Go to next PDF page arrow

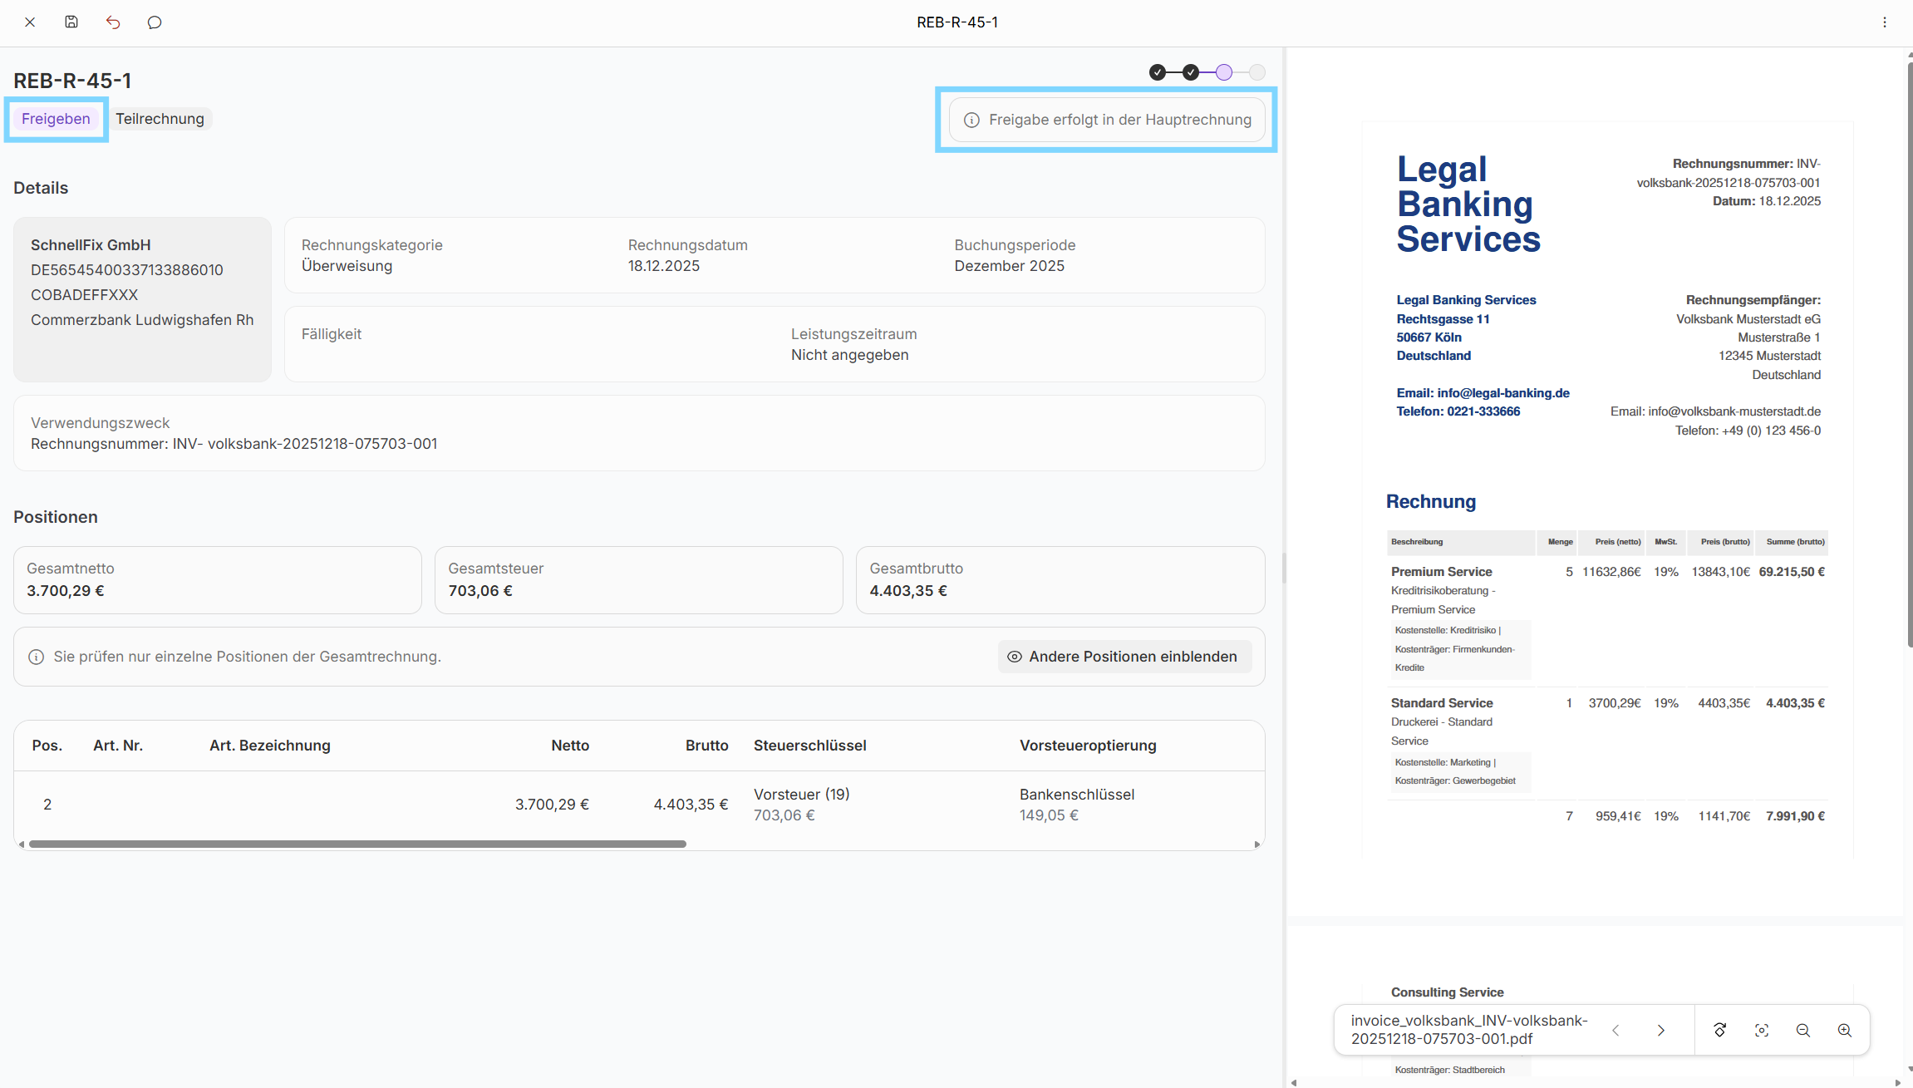click(1660, 1030)
